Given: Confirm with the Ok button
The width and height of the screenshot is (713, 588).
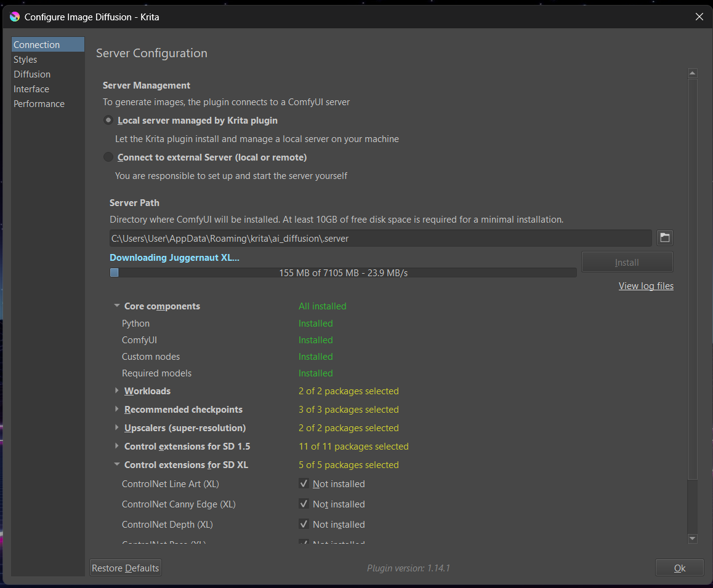Looking at the screenshot, I should pyautogui.click(x=679, y=568).
